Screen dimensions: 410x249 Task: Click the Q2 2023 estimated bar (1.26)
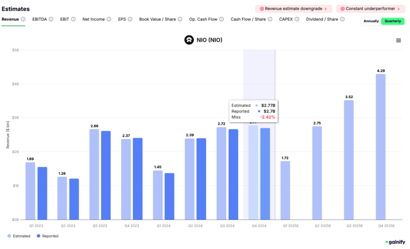pos(62,198)
